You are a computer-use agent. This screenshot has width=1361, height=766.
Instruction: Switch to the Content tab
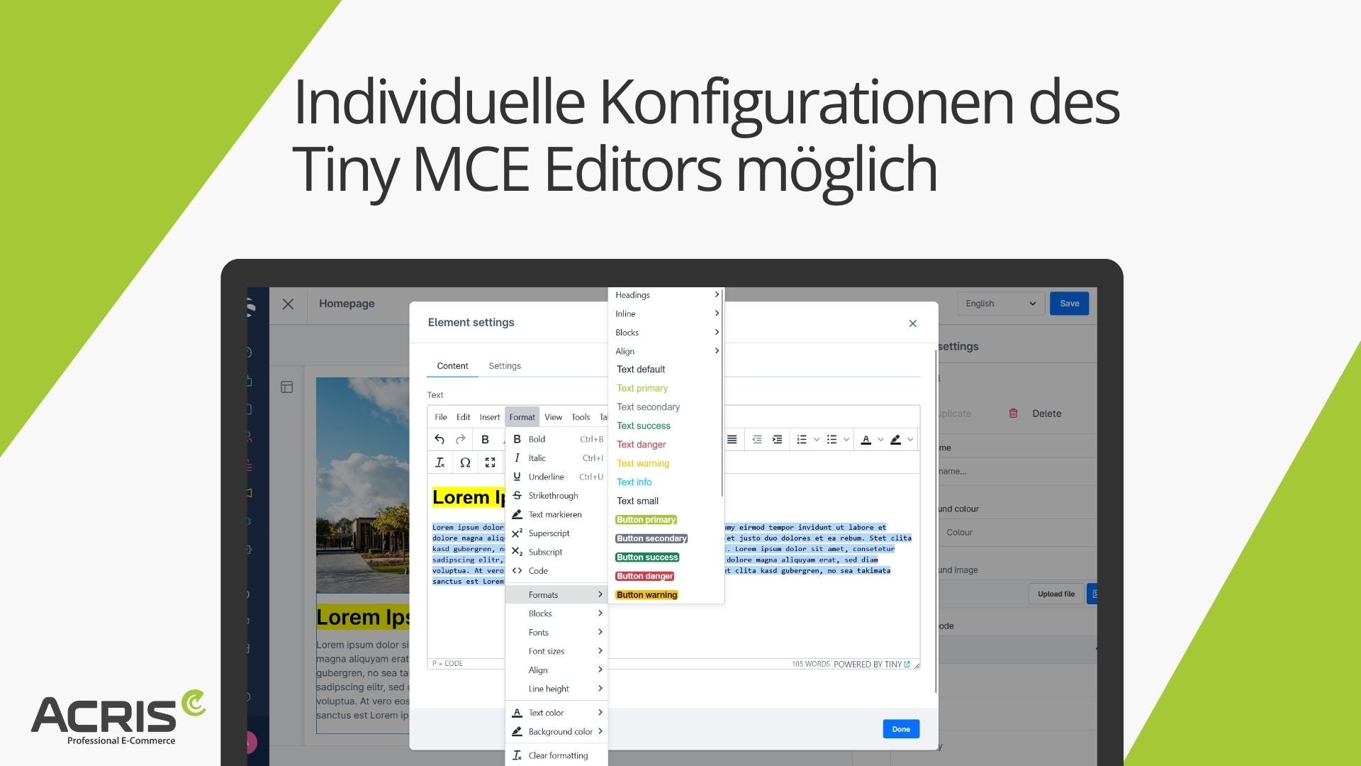point(452,366)
